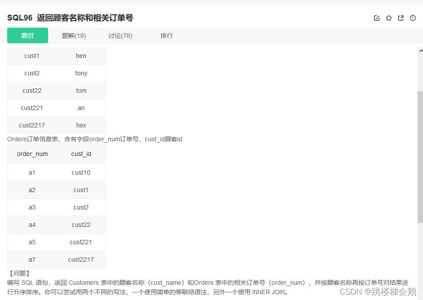Click the hex cell in Customers table

pyautogui.click(x=81, y=125)
